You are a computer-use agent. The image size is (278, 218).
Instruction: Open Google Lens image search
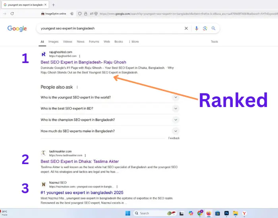click(x=205, y=28)
